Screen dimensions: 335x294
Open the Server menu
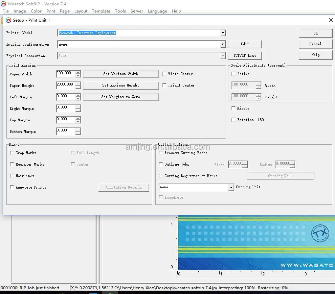click(137, 11)
